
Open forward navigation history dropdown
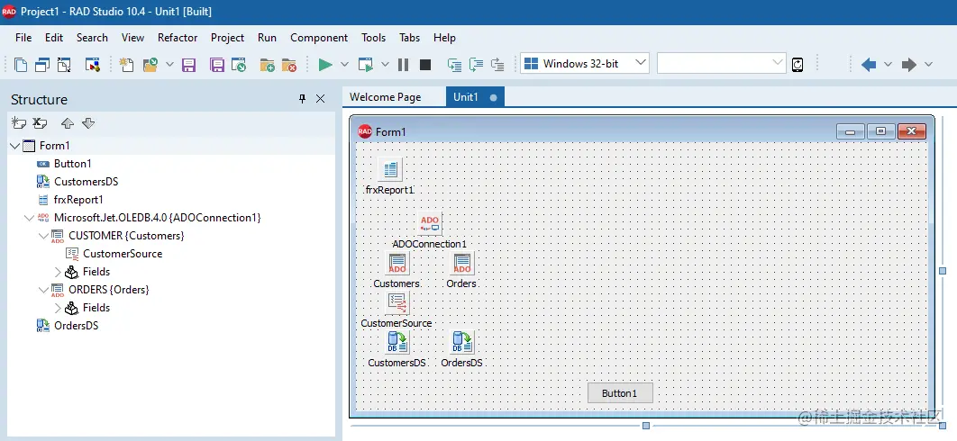coord(928,65)
